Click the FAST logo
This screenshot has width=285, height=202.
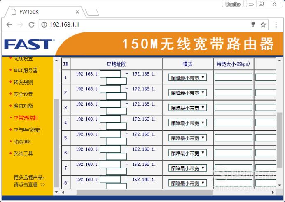click(x=29, y=44)
